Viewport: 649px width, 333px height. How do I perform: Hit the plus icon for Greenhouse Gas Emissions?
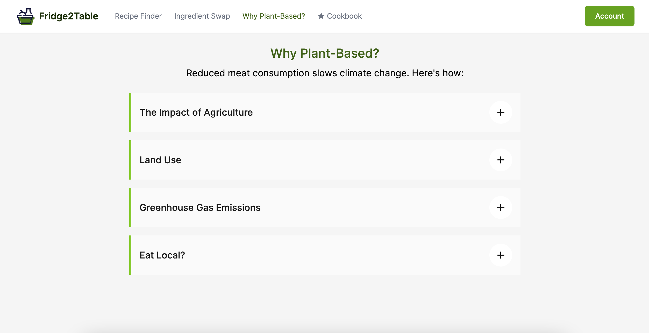point(501,208)
